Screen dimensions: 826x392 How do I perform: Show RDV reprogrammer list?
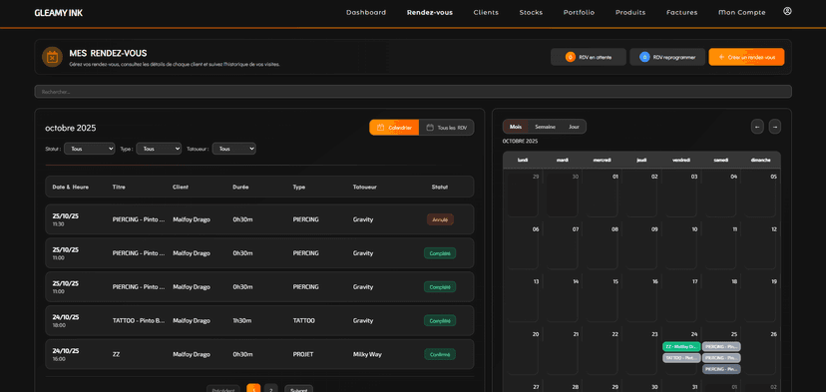[667, 57]
